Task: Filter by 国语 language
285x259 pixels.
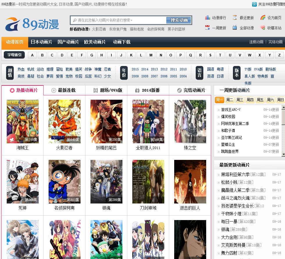Action: pos(211,69)
